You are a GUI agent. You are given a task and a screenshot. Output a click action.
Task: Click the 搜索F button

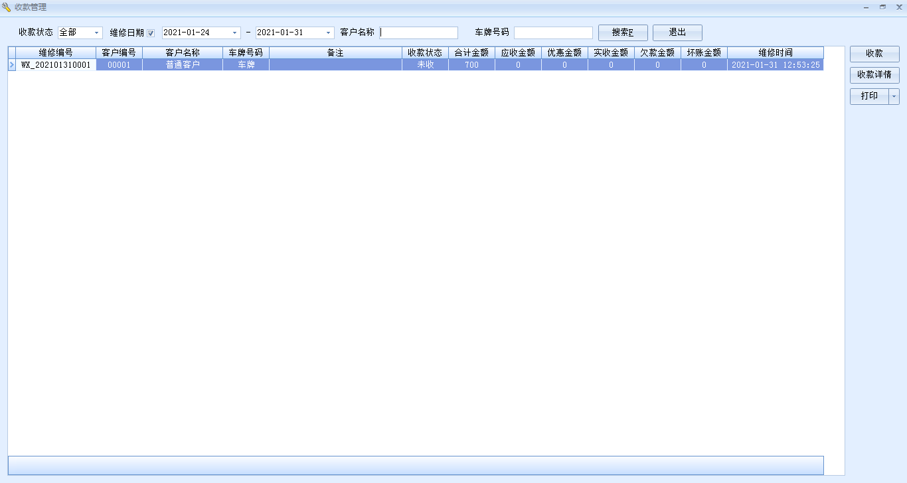coord(623,33)
